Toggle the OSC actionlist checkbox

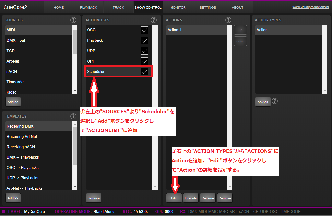click(x=144, y=30)
